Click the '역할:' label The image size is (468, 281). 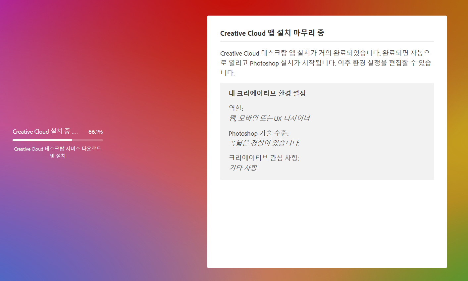(x=236, y=108)
